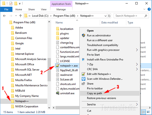
Task: Expand the address bar history dropdown
Action: pos(106,16)
